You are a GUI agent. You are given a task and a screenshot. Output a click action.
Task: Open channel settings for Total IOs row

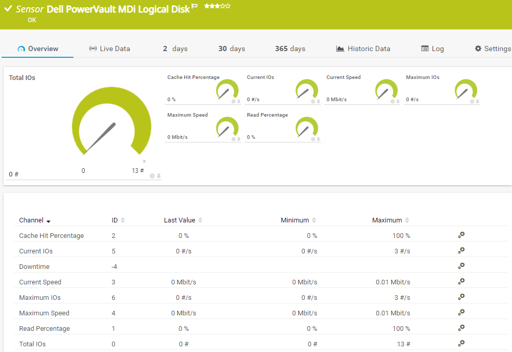[x=461, y=343]
